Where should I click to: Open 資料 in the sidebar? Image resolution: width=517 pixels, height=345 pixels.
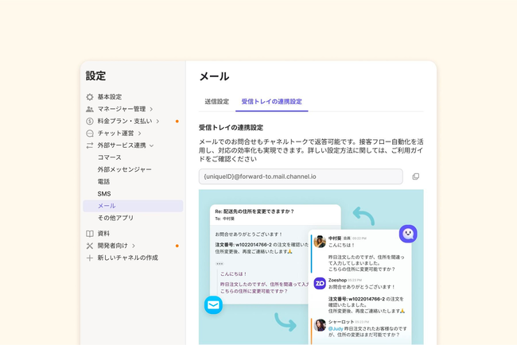103,234
